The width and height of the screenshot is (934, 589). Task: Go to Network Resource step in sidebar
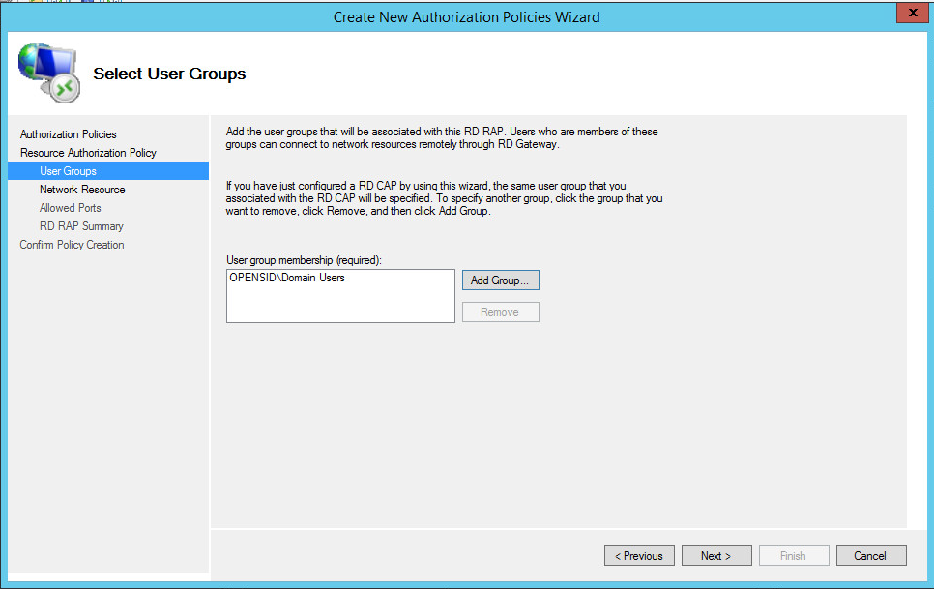[82, 190]
